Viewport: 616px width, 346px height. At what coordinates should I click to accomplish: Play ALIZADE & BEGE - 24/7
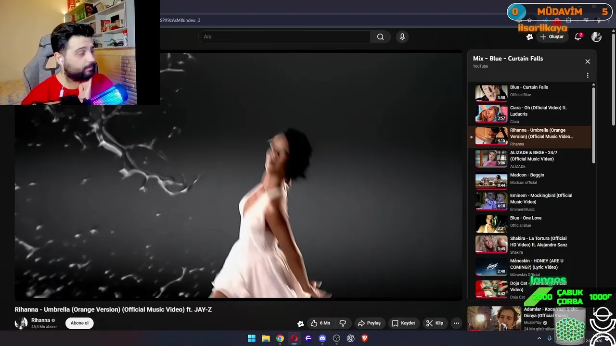tap(529, 159)
